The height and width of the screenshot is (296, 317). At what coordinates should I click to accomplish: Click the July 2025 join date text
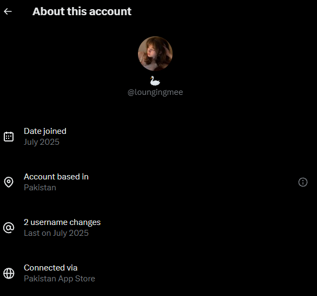(x=42, y=142)
